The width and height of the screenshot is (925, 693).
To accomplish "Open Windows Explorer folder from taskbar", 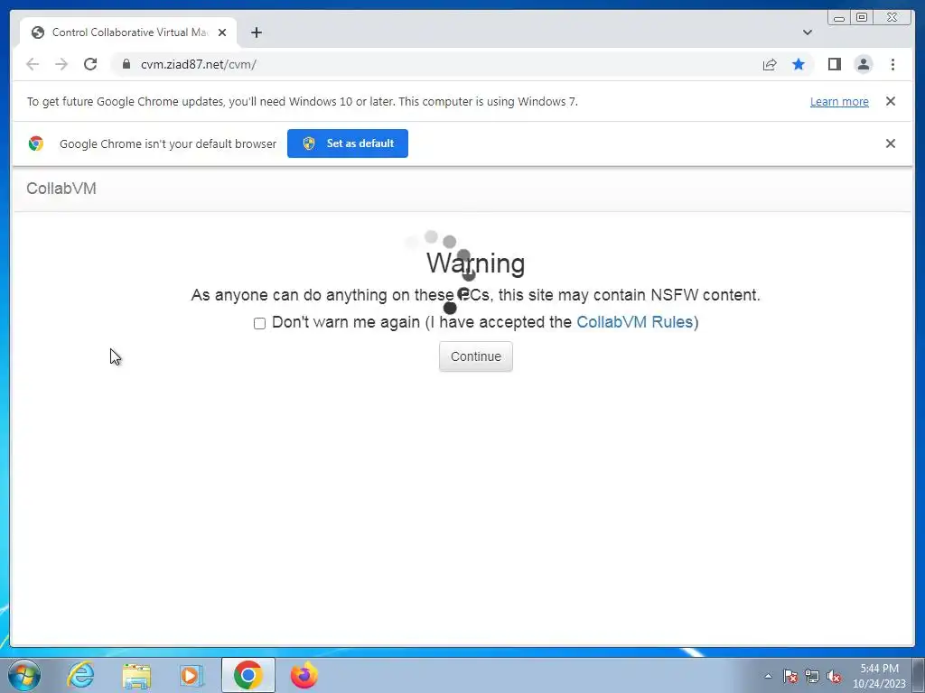I will coord(136,675).
